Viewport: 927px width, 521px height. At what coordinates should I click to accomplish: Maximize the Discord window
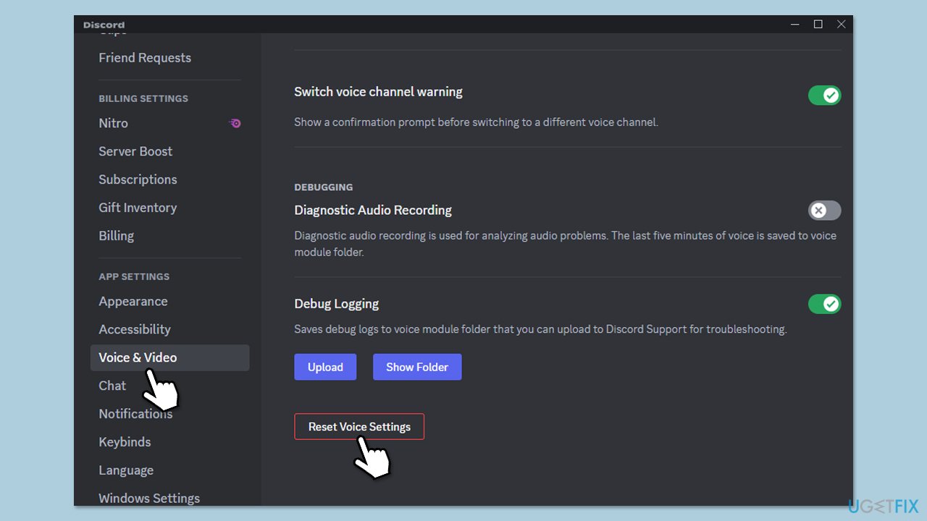[818, 24]
